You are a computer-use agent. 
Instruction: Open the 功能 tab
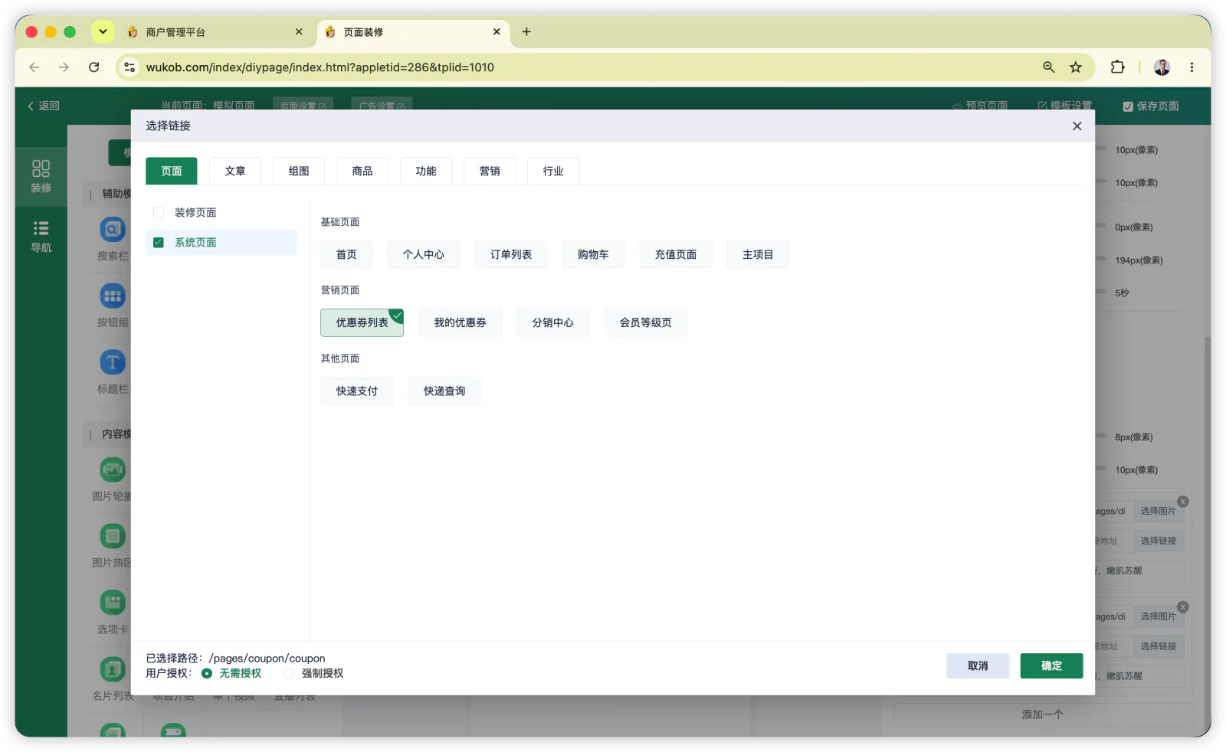(x=426, y=171)
